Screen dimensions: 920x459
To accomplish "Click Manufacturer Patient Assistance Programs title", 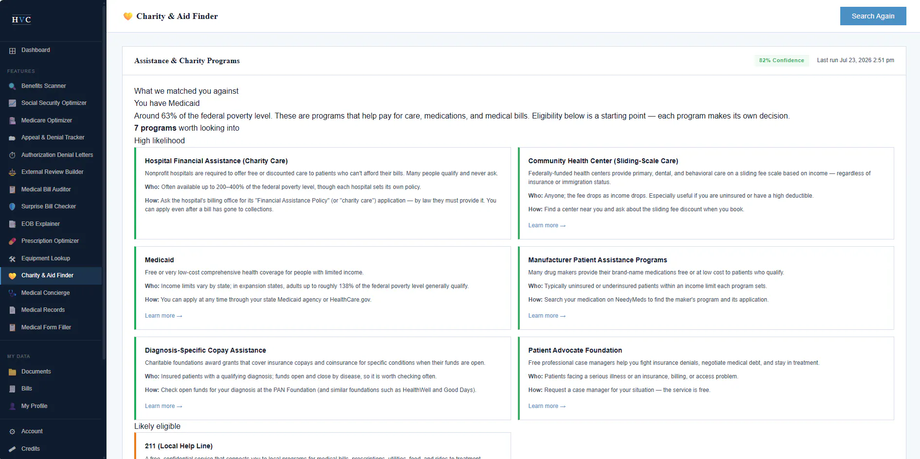I will click(598, 260).
